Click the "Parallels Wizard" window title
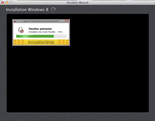Viewport: 155px width, 121px height. 77,3
